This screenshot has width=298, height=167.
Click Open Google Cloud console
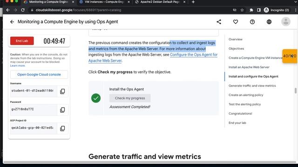pyautogui.click(x=39, y=74)
